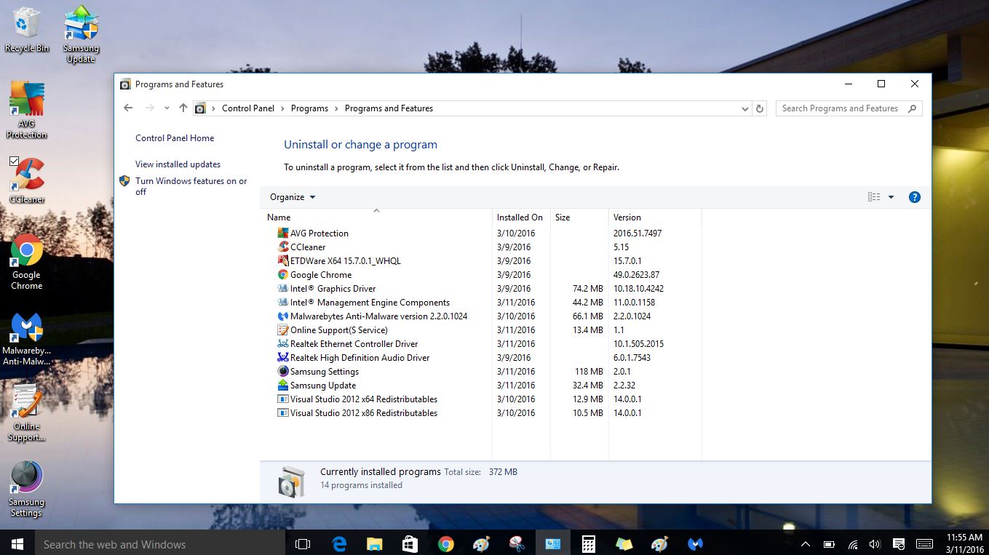Viewport: 989px width, 555px height.
Task: Open Sticky Notes from the taskbar
Action: 624,543
